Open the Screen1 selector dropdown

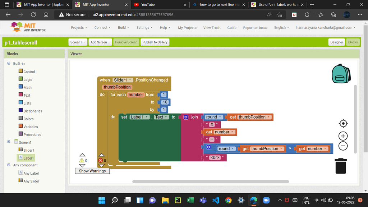coord(78,42)
